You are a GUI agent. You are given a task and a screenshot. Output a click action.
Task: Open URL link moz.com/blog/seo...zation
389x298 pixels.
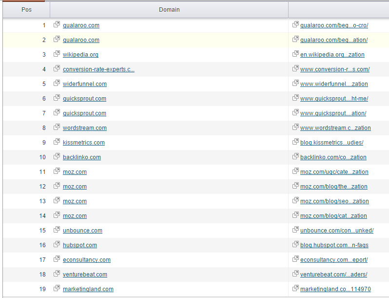(335, 201)
